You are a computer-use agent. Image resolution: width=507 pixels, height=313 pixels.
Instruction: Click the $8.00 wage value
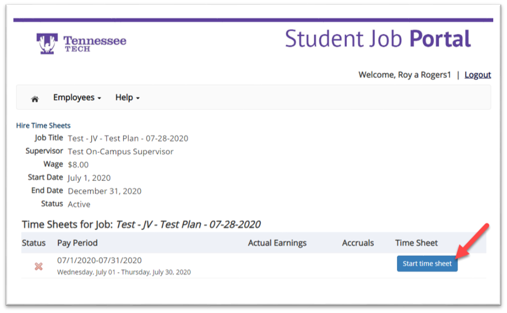pyautogui.click(x=78, y=164)
